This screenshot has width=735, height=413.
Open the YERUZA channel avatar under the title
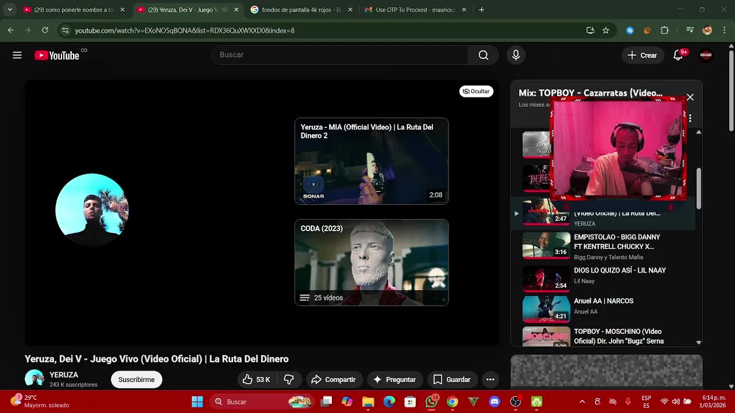pos(34,379)
